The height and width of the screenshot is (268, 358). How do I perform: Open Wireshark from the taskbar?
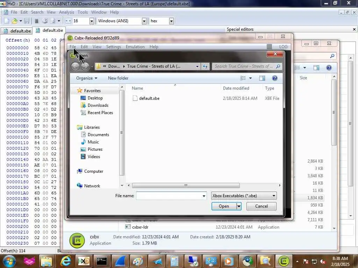tap(120, 261)
